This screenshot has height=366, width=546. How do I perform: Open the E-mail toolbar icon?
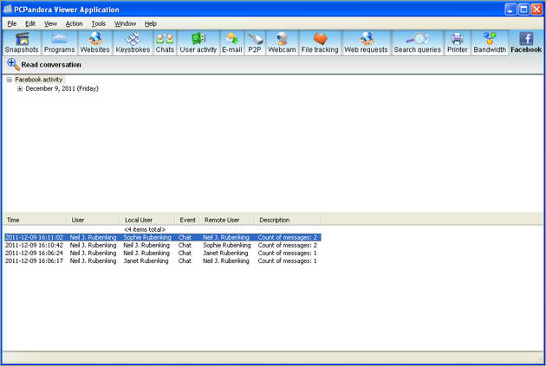click(x=231, y=43)
